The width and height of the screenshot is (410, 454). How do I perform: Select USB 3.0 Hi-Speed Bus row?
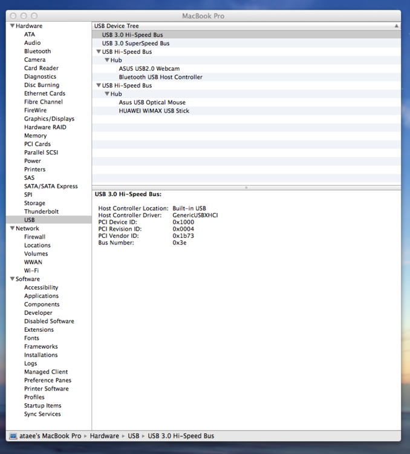coord(247,35)
